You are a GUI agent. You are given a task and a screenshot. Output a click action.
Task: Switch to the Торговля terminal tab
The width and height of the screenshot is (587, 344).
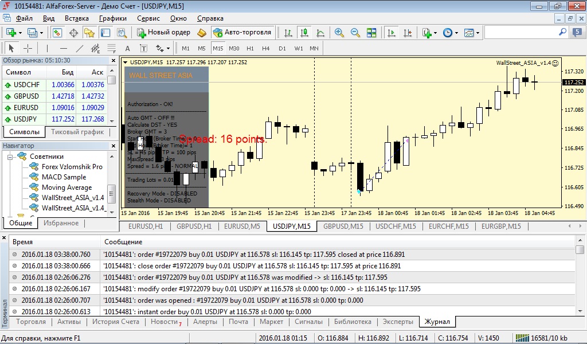tap(31, 322)
